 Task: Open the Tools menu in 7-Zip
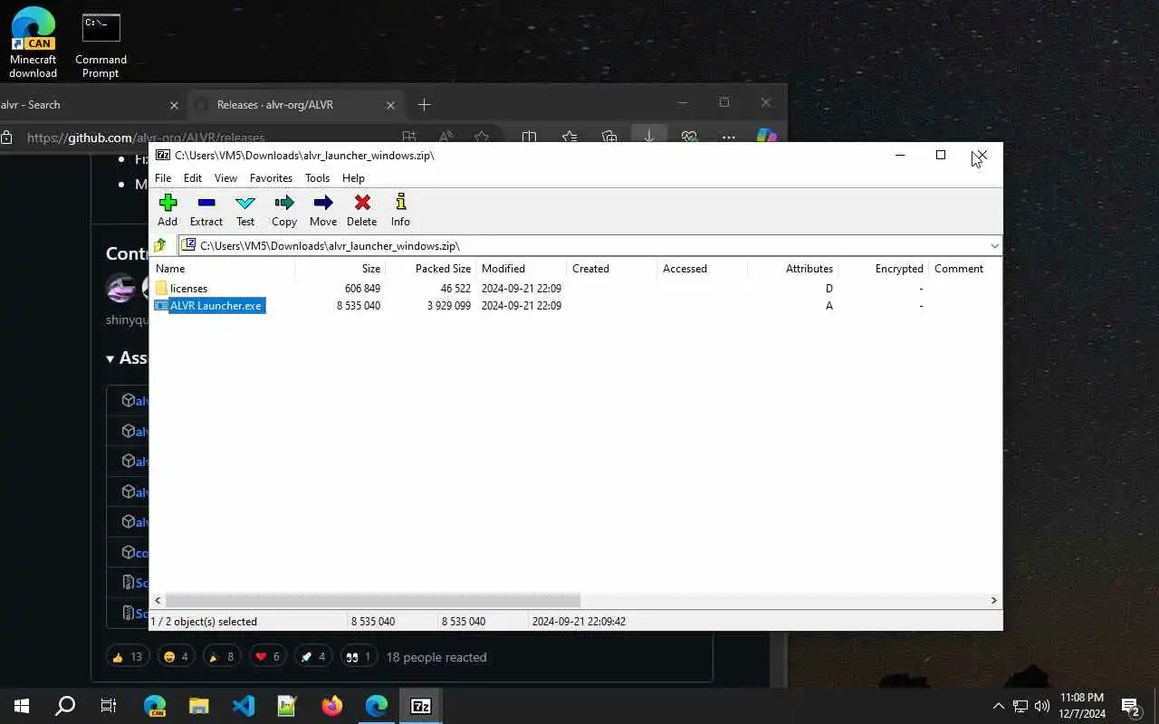317,178
